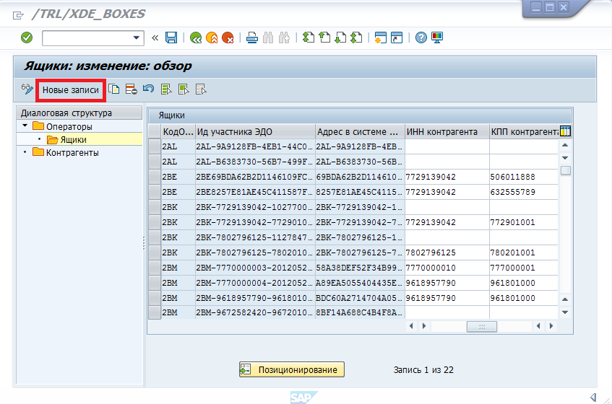Viewport: 612px width, 404px height.
Task: Click the Новые записи button
Action: [70, 90]
